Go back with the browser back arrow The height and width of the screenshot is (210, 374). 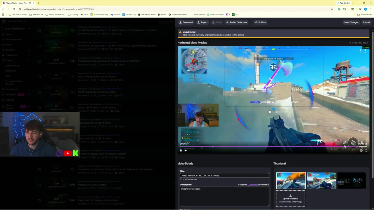[x=3, y=9]
